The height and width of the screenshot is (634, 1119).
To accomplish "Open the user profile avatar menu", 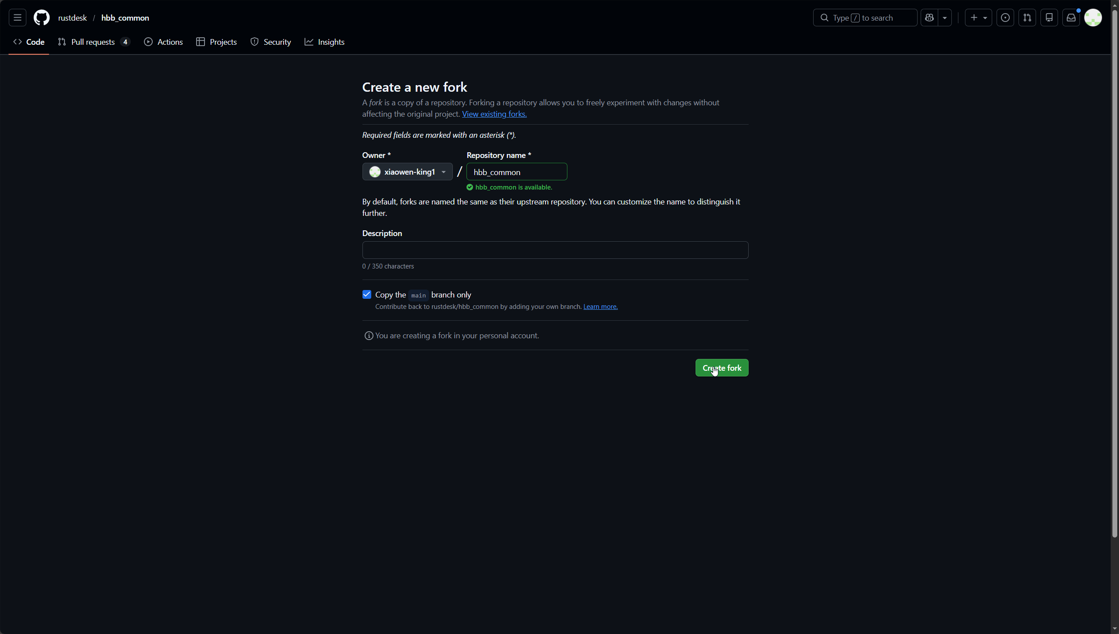I will point(1093,18).
